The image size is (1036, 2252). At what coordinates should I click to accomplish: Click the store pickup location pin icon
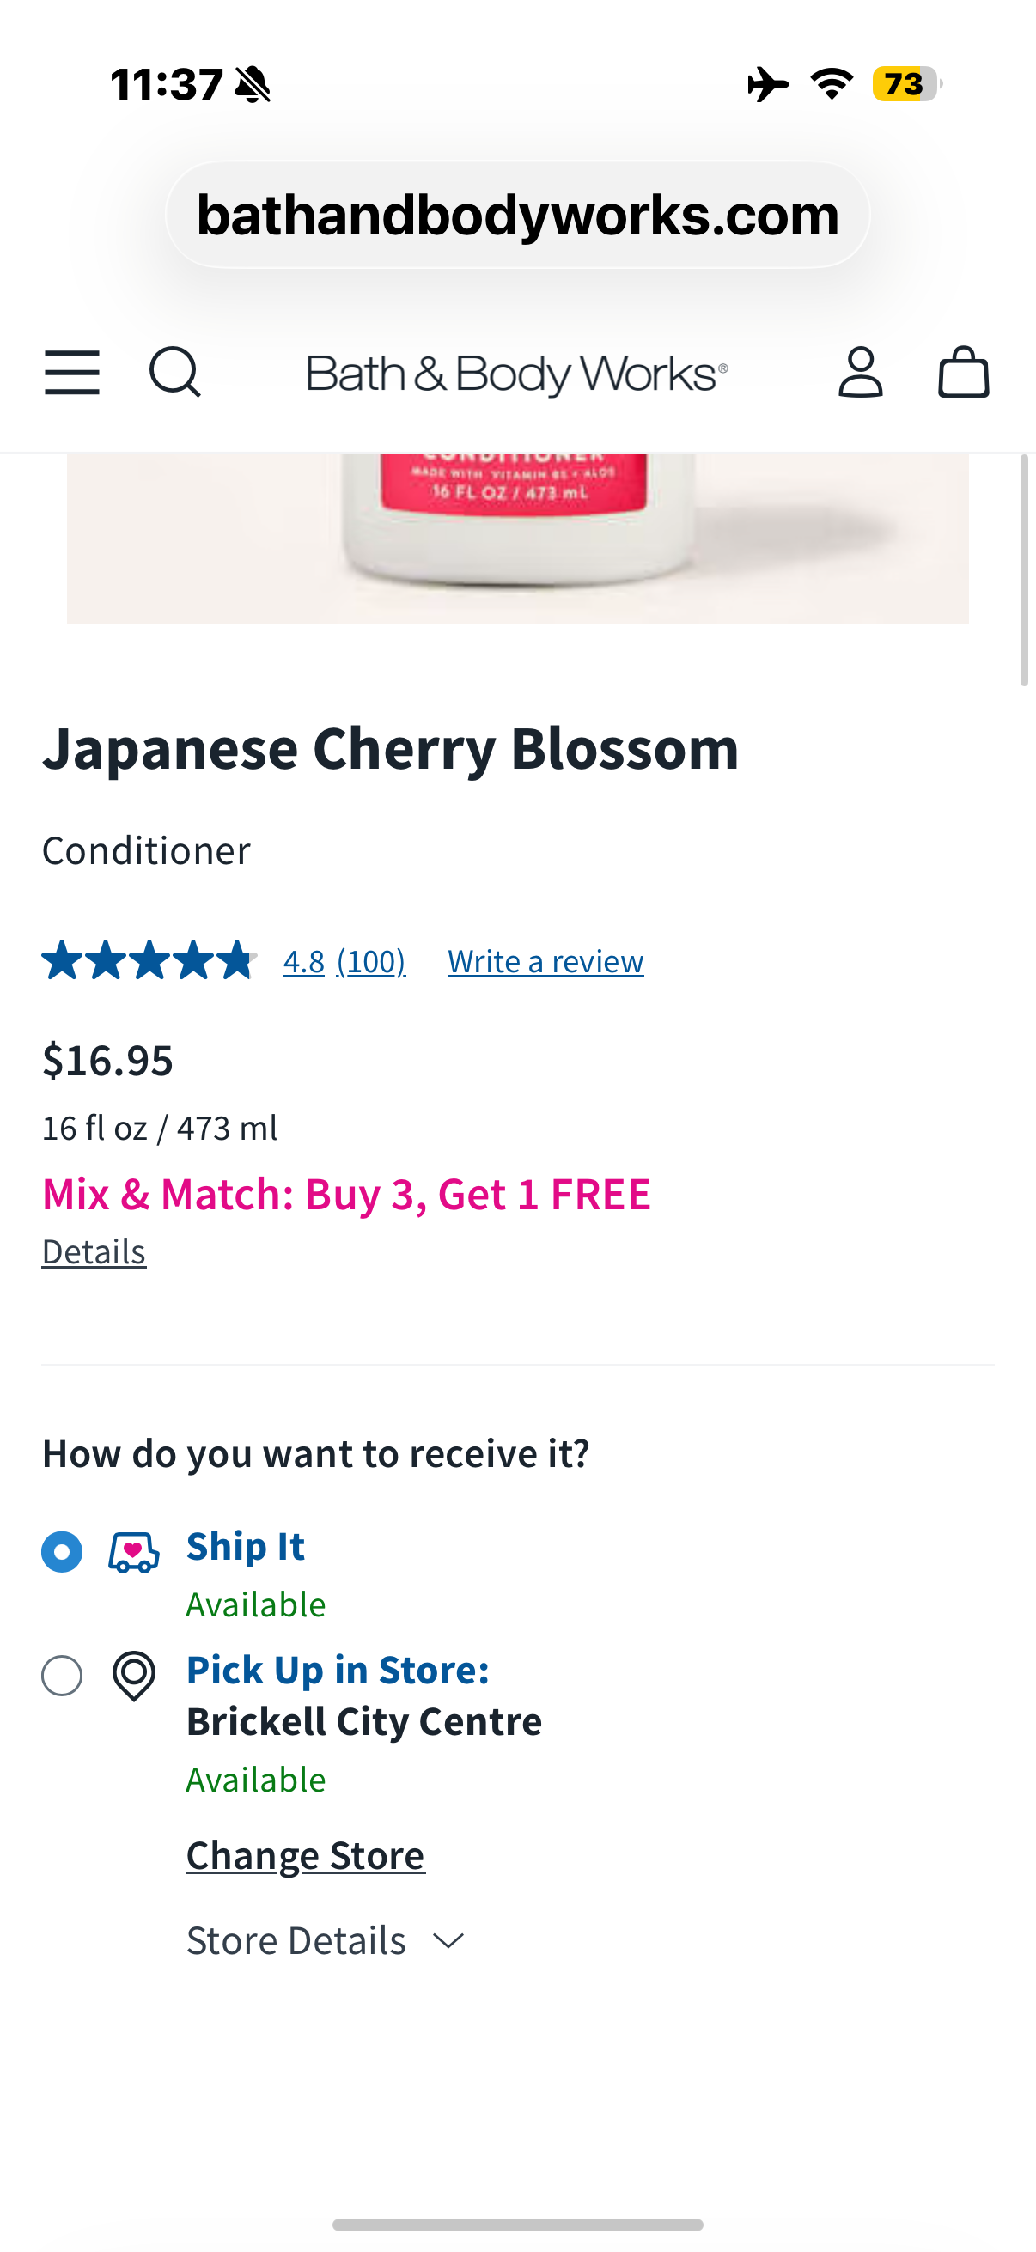coord(133,1675)
